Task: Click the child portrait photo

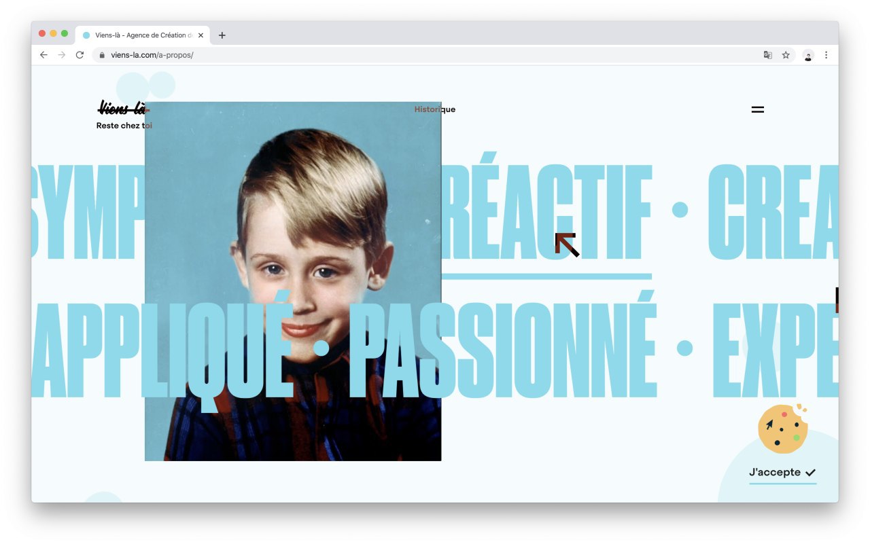Action: click(x=293, y=281)
